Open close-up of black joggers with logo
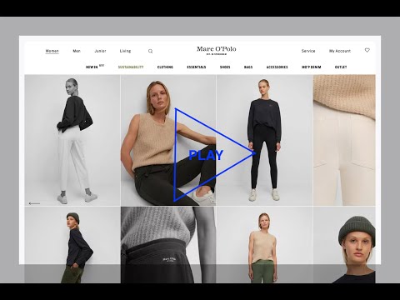400x300 pixels. 168,245
